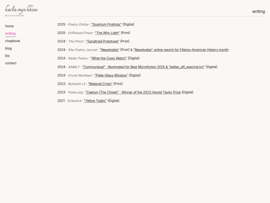Click the "ANMLY" journal name
This screenshot has width=270, height=203.
(74, 67)
